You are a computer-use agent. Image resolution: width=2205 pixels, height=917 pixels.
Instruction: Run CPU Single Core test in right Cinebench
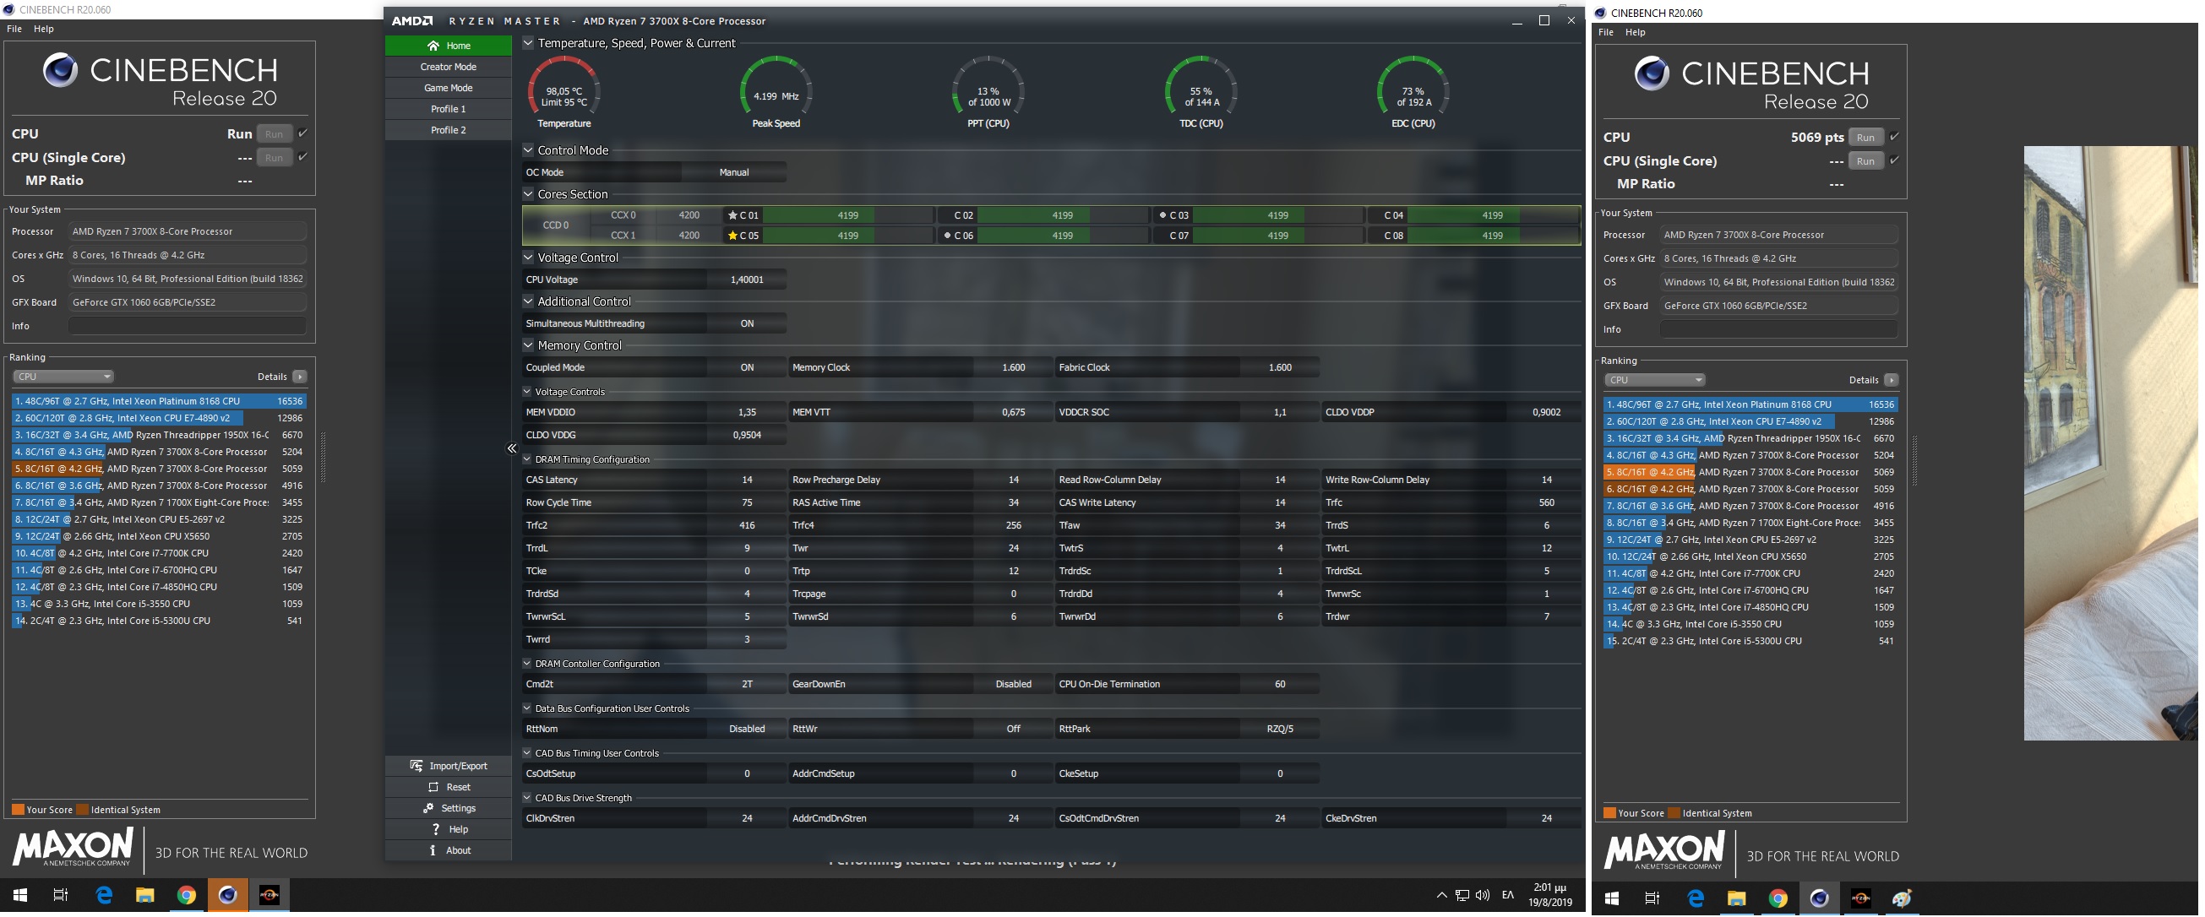pos(1865,160)
